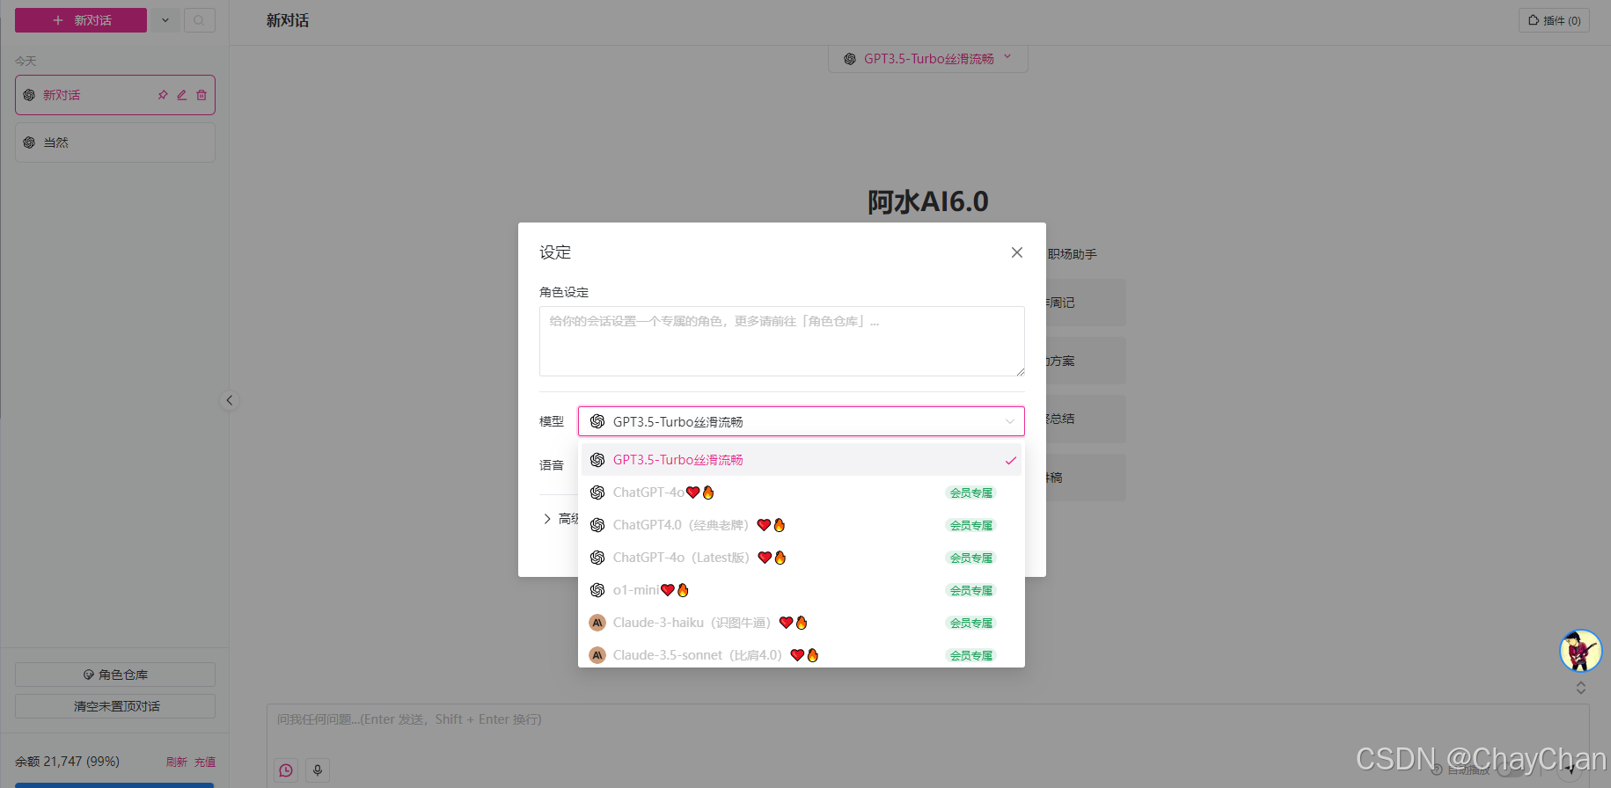Click the 新对话 new conversation button
Screen dimensions: 1611x788
click(81, 20)
